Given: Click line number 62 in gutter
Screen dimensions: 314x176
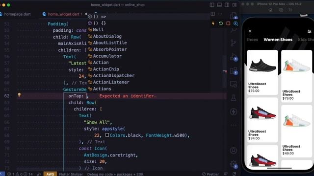Looking at the screenshot, I should click(7, 96).
